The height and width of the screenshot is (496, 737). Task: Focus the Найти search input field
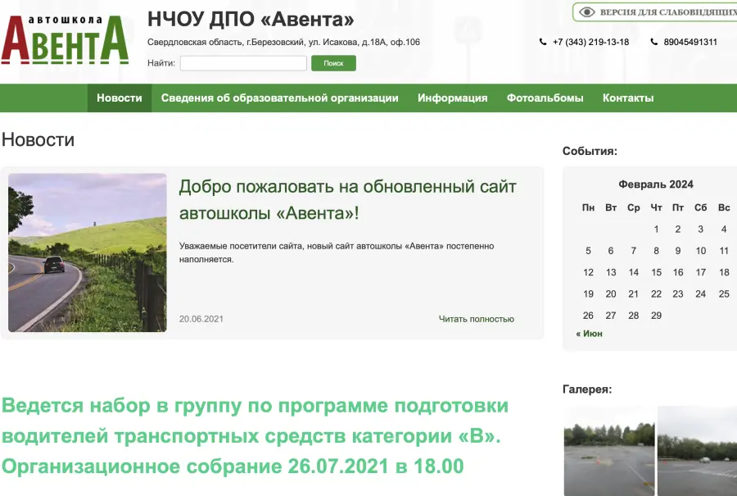243,63
